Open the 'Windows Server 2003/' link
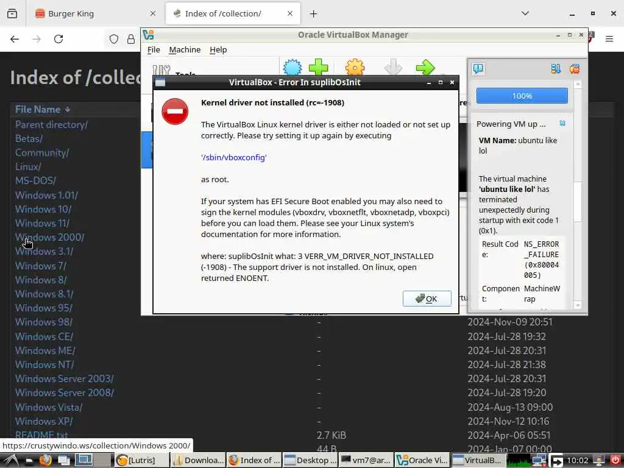This screenshot has width=624, height=468. click(65, 378)
